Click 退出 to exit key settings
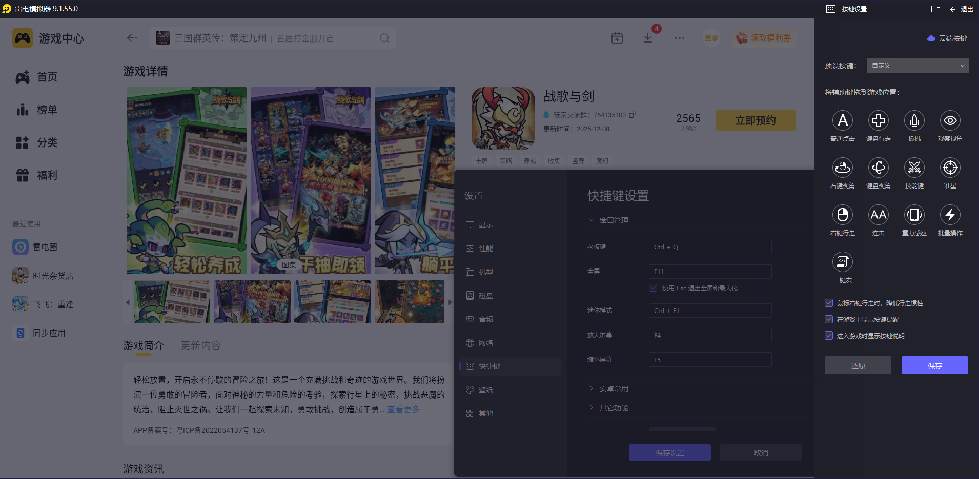 (x=962, y=9)
